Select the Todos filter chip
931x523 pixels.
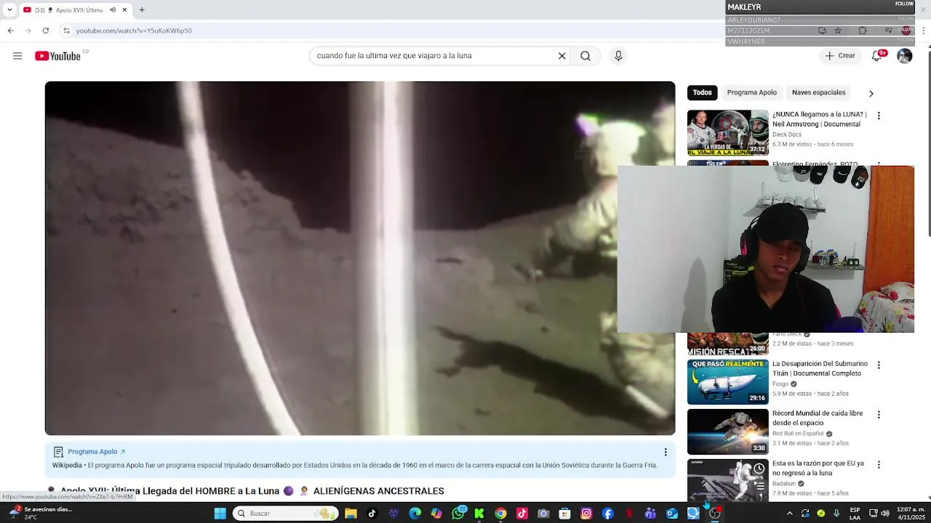(x=702, y=92)
